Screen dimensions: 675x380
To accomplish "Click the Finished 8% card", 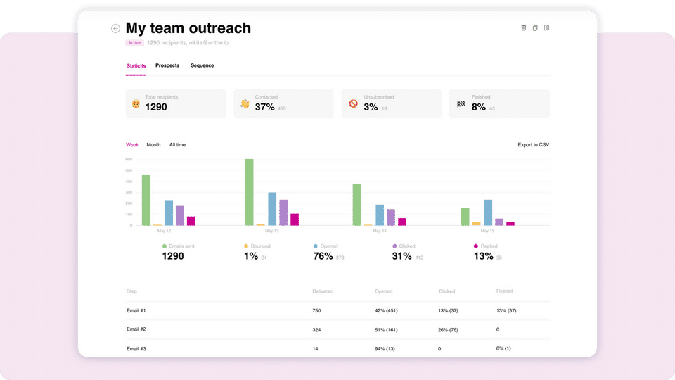I will click(x=499, y=103).
